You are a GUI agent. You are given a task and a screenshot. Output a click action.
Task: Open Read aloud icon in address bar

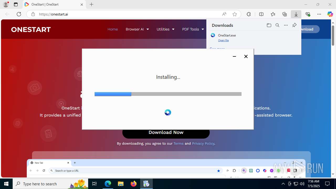coord(224,14)
